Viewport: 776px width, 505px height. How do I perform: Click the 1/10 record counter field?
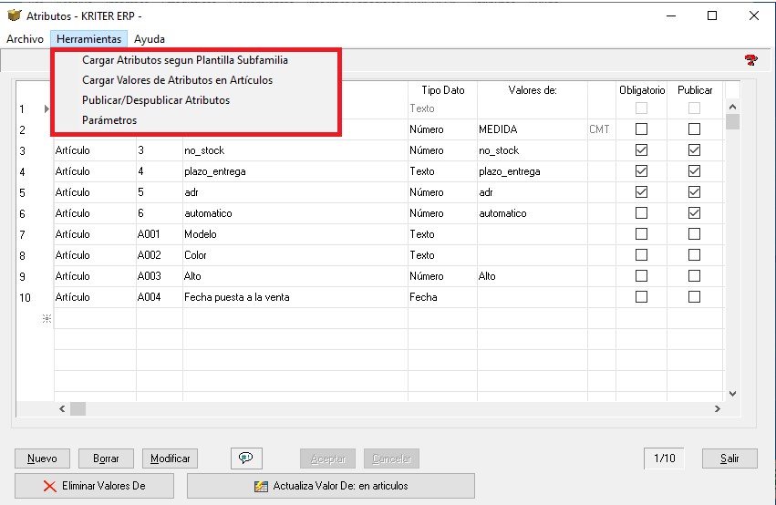click(x=664, y=459)
